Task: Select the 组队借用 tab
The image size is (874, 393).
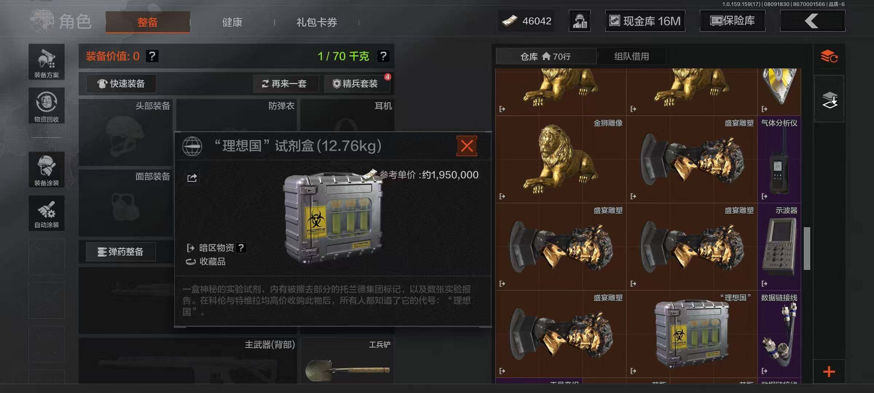Action: 631,56
